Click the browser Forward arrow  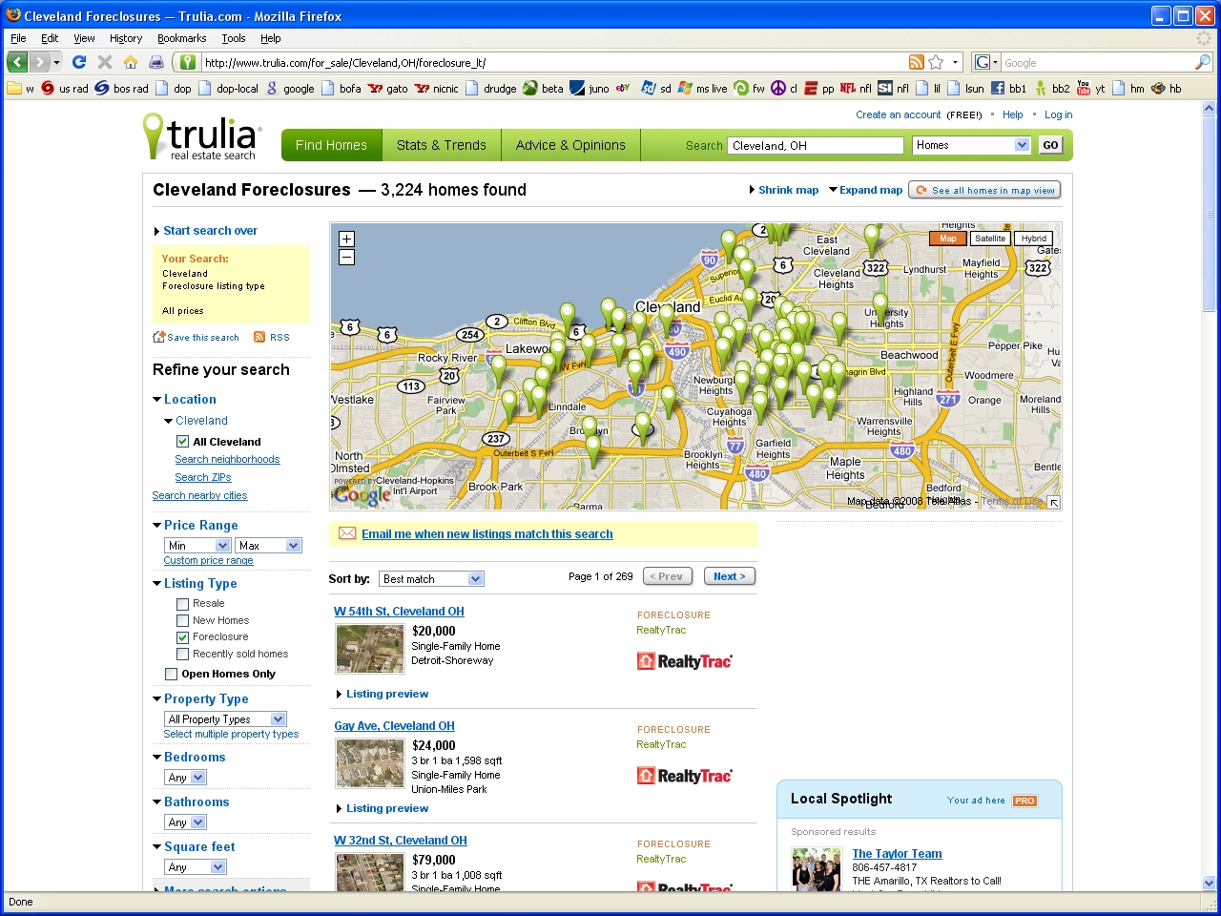click(39, 62)
